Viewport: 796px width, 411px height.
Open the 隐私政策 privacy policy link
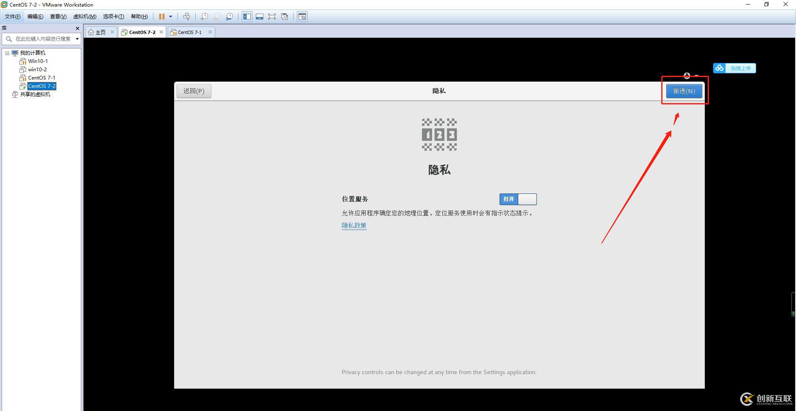click(x=354, y=225)
